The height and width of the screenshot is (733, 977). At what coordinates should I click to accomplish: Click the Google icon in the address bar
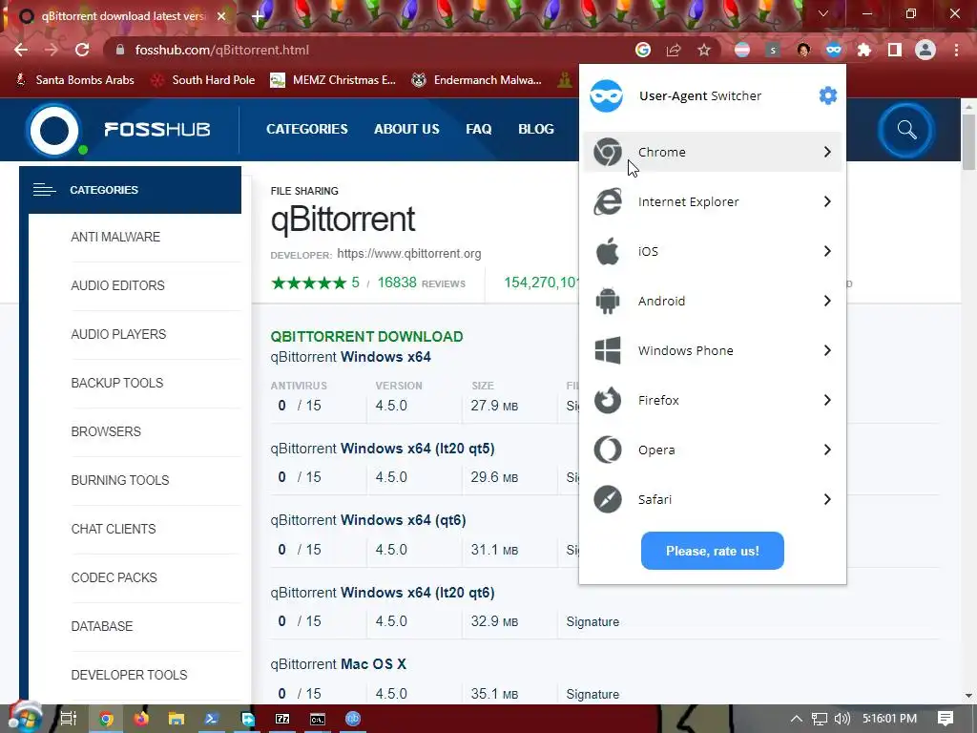(643, 50)
